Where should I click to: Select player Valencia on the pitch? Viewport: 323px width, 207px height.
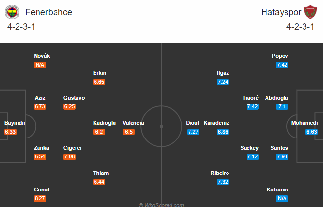coord(133,123)
